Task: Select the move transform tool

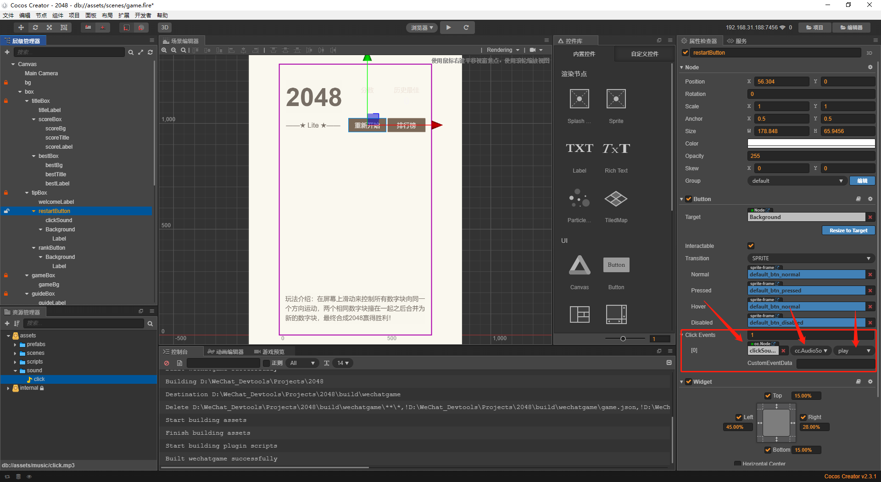Action: 21,28
